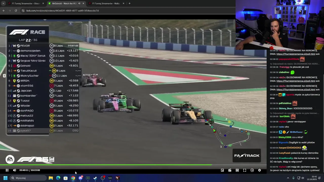Close the MrDzinold VOD tab
Image resolution: width=324 pixels, height=182 pixels.
[x=83, y=4]
